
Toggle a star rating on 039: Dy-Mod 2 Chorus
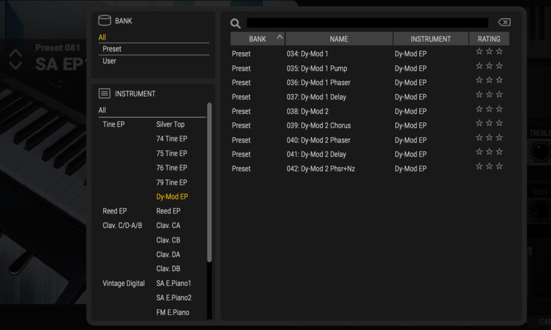click(479, 123)
